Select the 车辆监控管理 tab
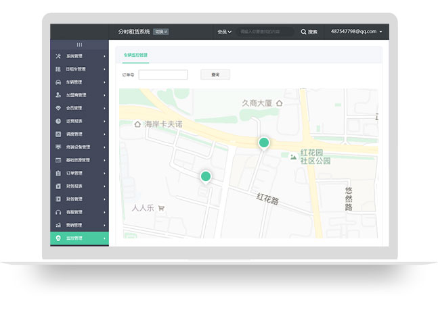438x310 pixels. [135, 54]
